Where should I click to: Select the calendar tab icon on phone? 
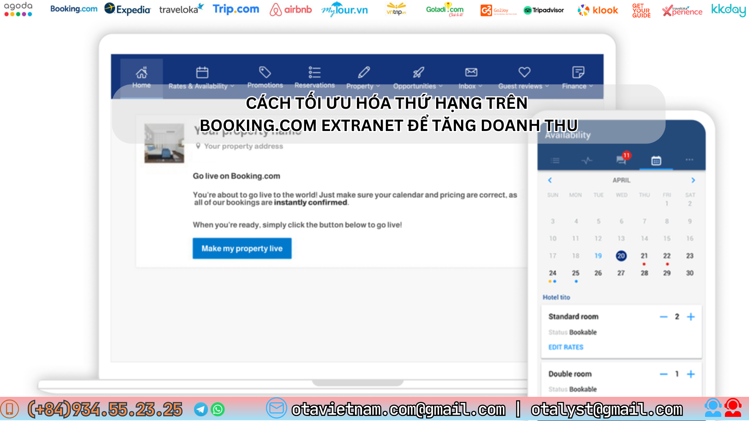pos(656,160)
